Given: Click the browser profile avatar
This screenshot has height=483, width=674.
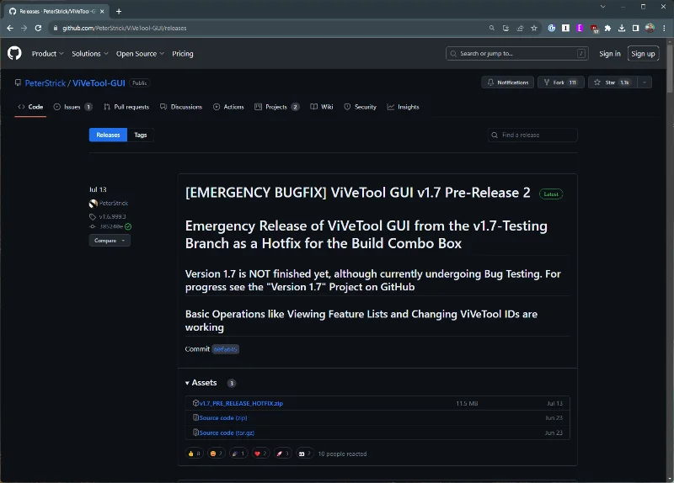Looking at the screenshot, I should tap(650, 28).
